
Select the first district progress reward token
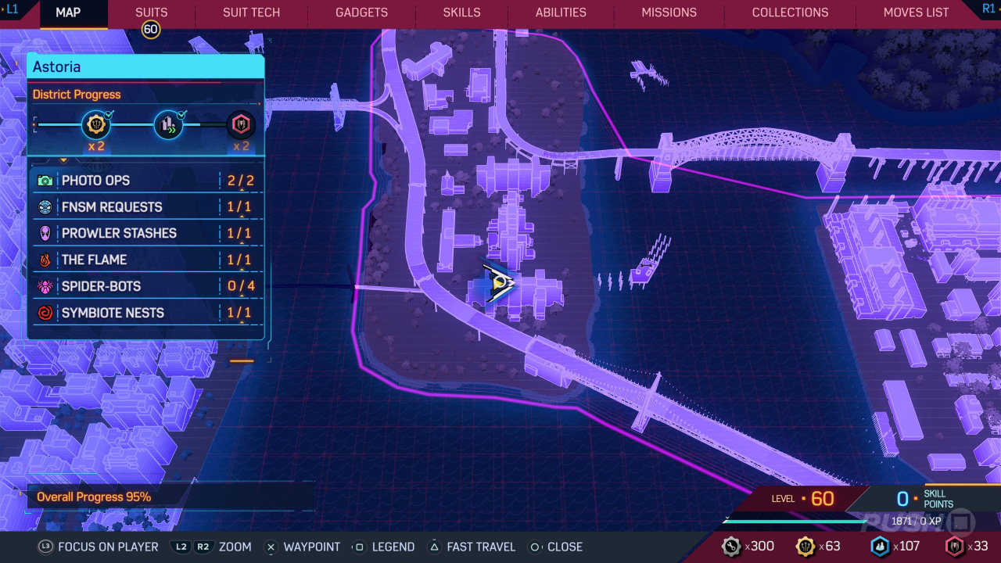coord(96,124)
